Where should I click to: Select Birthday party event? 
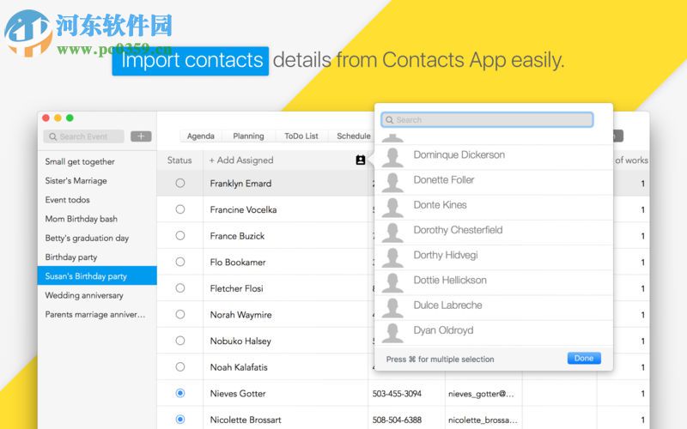pyautogui.click(x=97, y=257)
